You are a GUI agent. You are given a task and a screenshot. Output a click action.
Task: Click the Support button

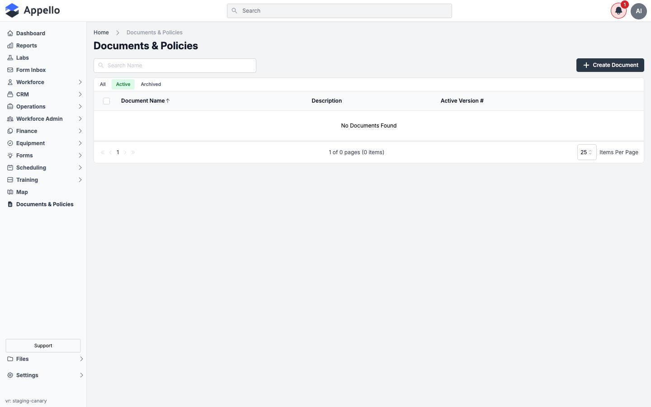[43, 345]
